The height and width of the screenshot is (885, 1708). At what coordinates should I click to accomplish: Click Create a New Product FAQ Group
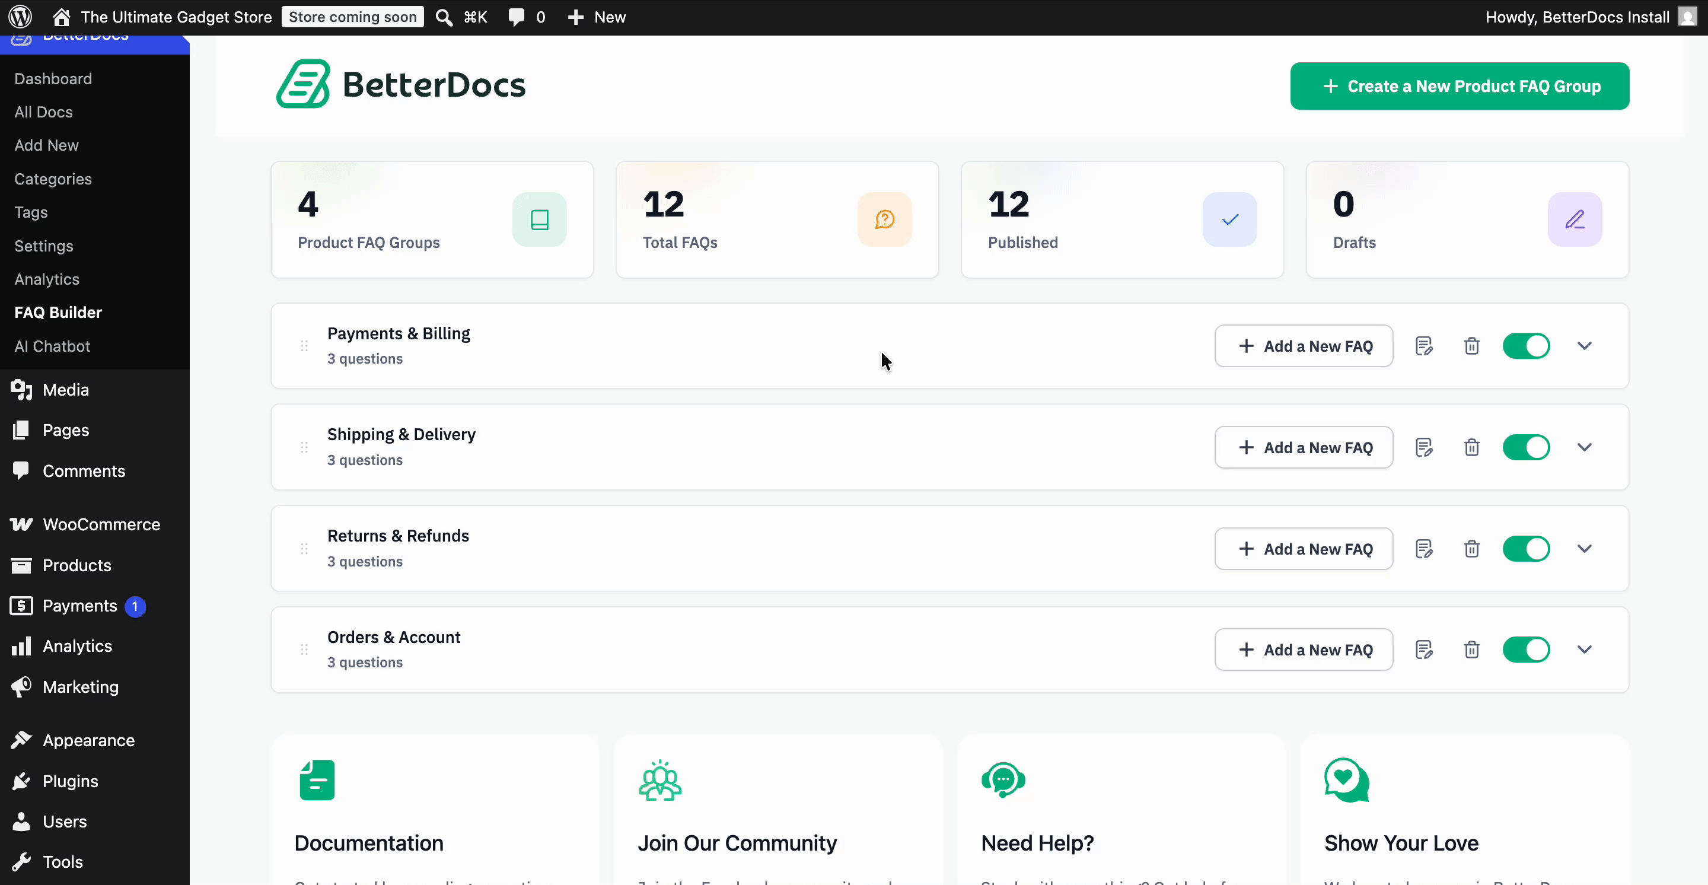point(1460,86)
